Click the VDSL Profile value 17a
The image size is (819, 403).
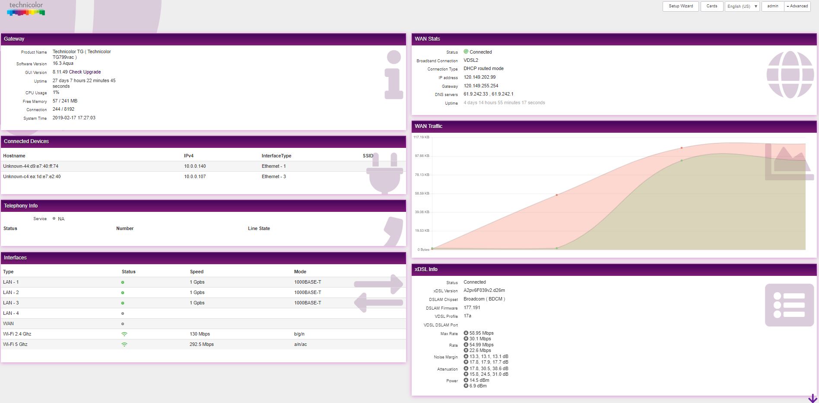[467, 316]
